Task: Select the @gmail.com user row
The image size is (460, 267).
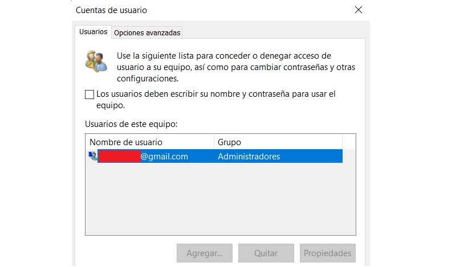Action: 215,156
